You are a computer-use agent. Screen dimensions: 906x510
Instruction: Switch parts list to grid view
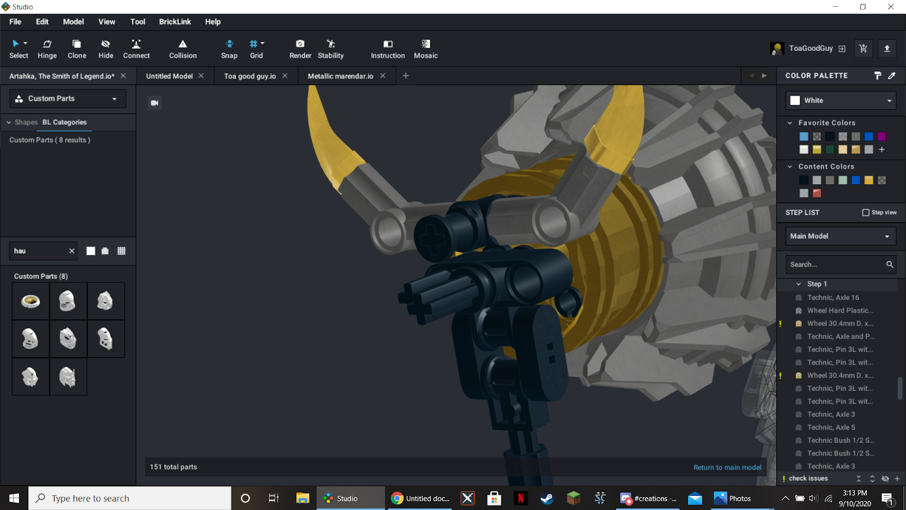(x=121, y=251)
